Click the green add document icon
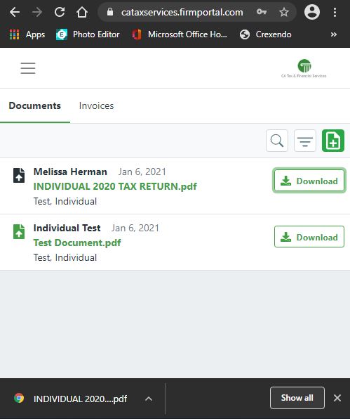The height and width of the screenshot is (419, 350). (333, 141)
